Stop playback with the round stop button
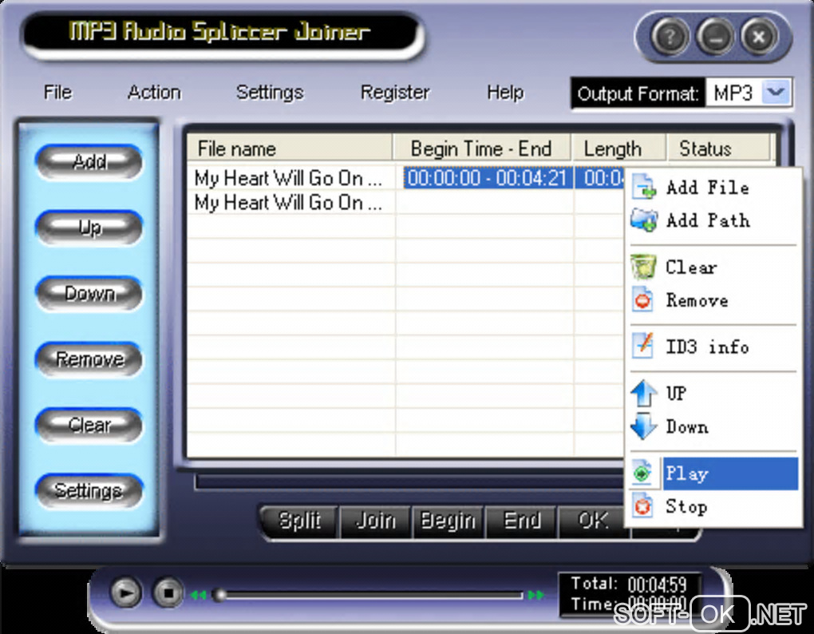Image resolution: width=814 pixels, height=634 pixels. coord(168,592)
